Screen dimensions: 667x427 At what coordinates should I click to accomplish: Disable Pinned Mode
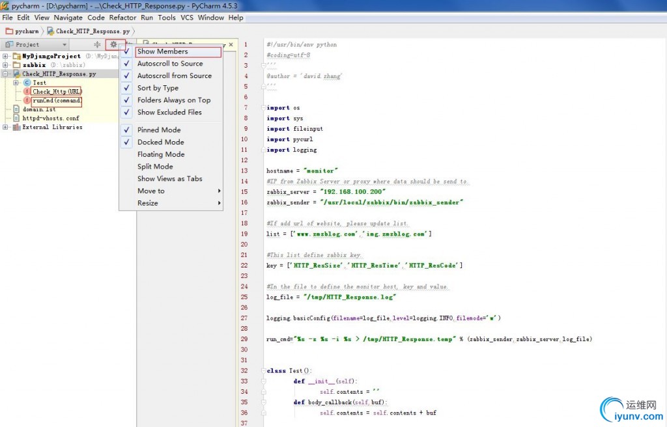click(x=171, y=130)
